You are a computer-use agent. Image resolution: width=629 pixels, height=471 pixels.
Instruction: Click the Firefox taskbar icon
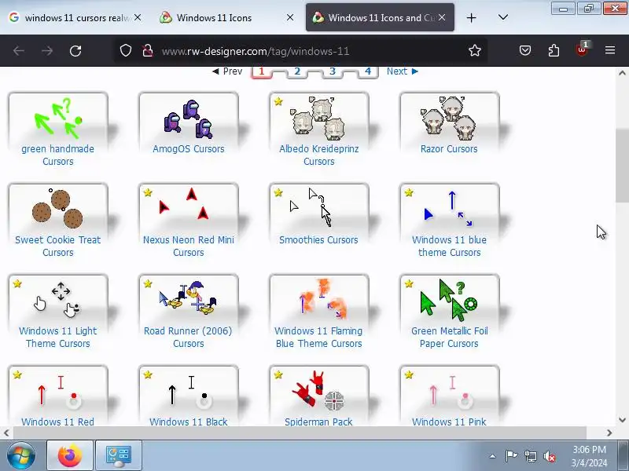pos(70,455)
